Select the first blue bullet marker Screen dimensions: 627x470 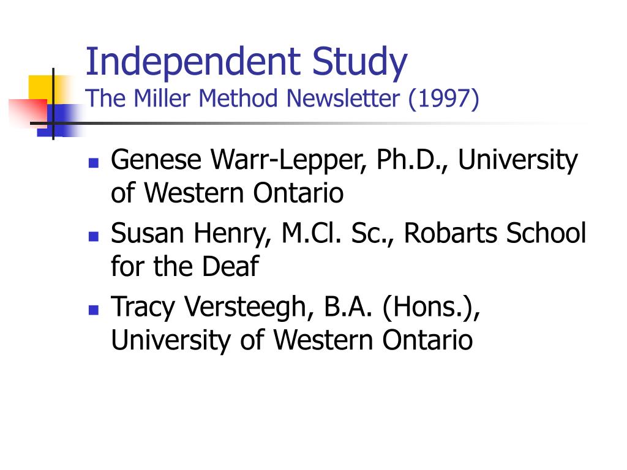94,163
